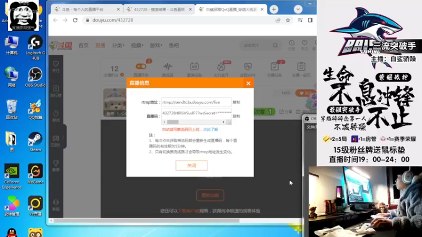The height and width of the screenshot is (237, 422).
Task: Open the 全民乐PK shield icon
Action: click(247, 70)
